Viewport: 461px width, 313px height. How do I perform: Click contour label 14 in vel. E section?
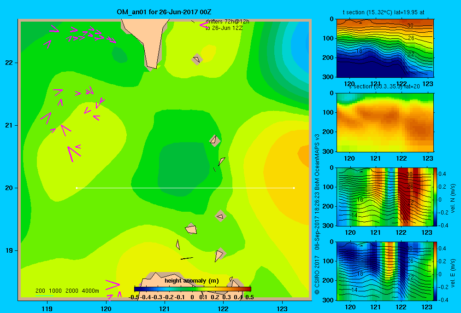click(354, 290)
